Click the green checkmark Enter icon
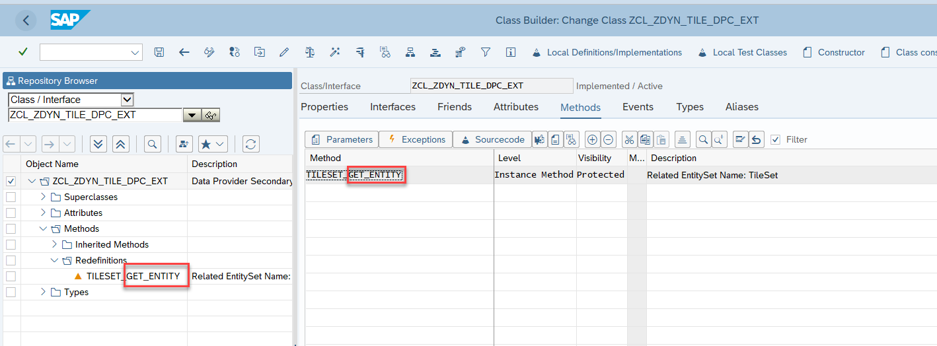The width and height of the screenshot is (937, 346). (23, 52)
